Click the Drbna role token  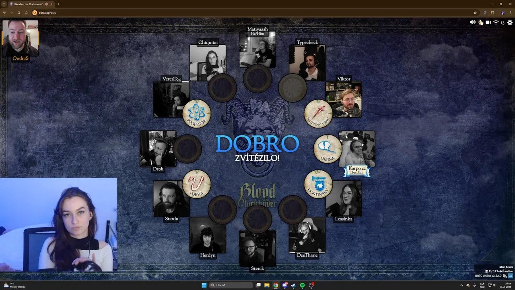click(x=328, y=149)
